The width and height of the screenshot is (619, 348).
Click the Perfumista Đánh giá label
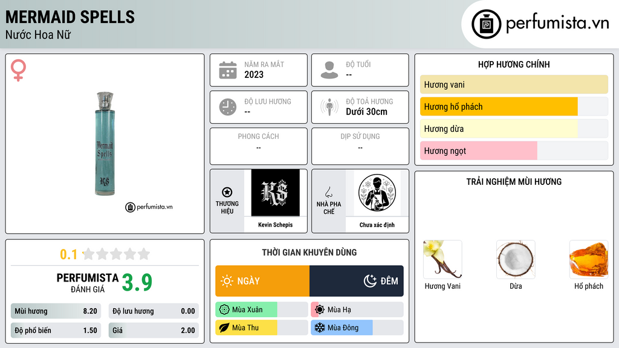pos(88,283)
